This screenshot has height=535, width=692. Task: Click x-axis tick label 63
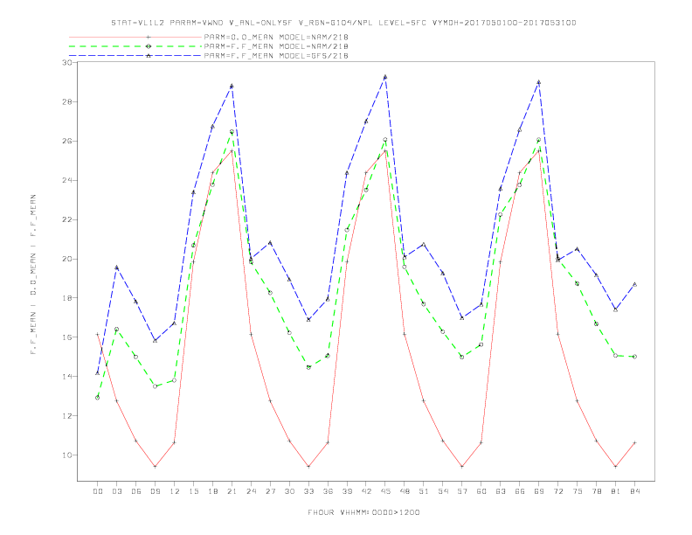(x=501, y=491)
